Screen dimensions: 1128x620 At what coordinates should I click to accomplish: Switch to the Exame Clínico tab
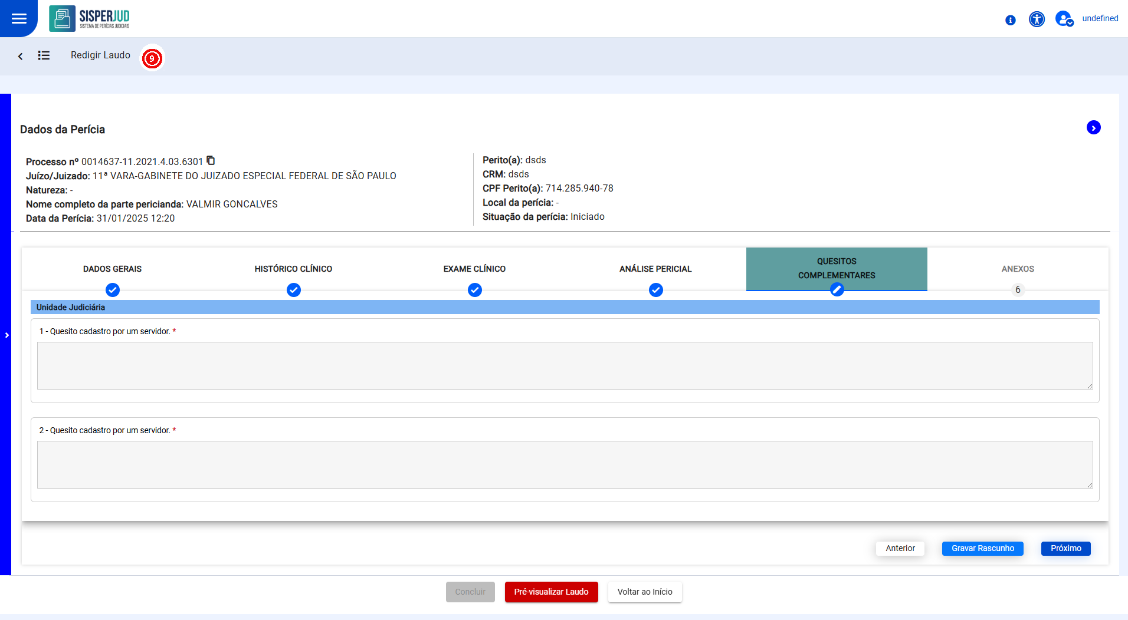[x=474, y=269]
